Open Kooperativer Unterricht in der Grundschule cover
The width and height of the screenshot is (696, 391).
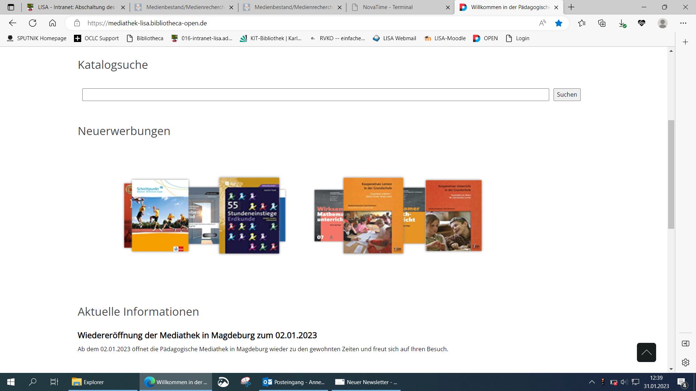pos(453,215)
